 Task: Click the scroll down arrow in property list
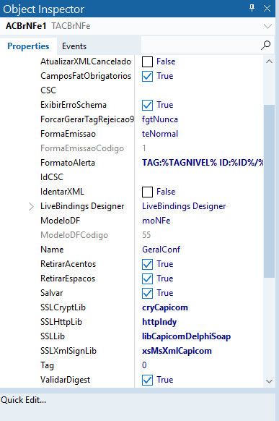(269, 381)
